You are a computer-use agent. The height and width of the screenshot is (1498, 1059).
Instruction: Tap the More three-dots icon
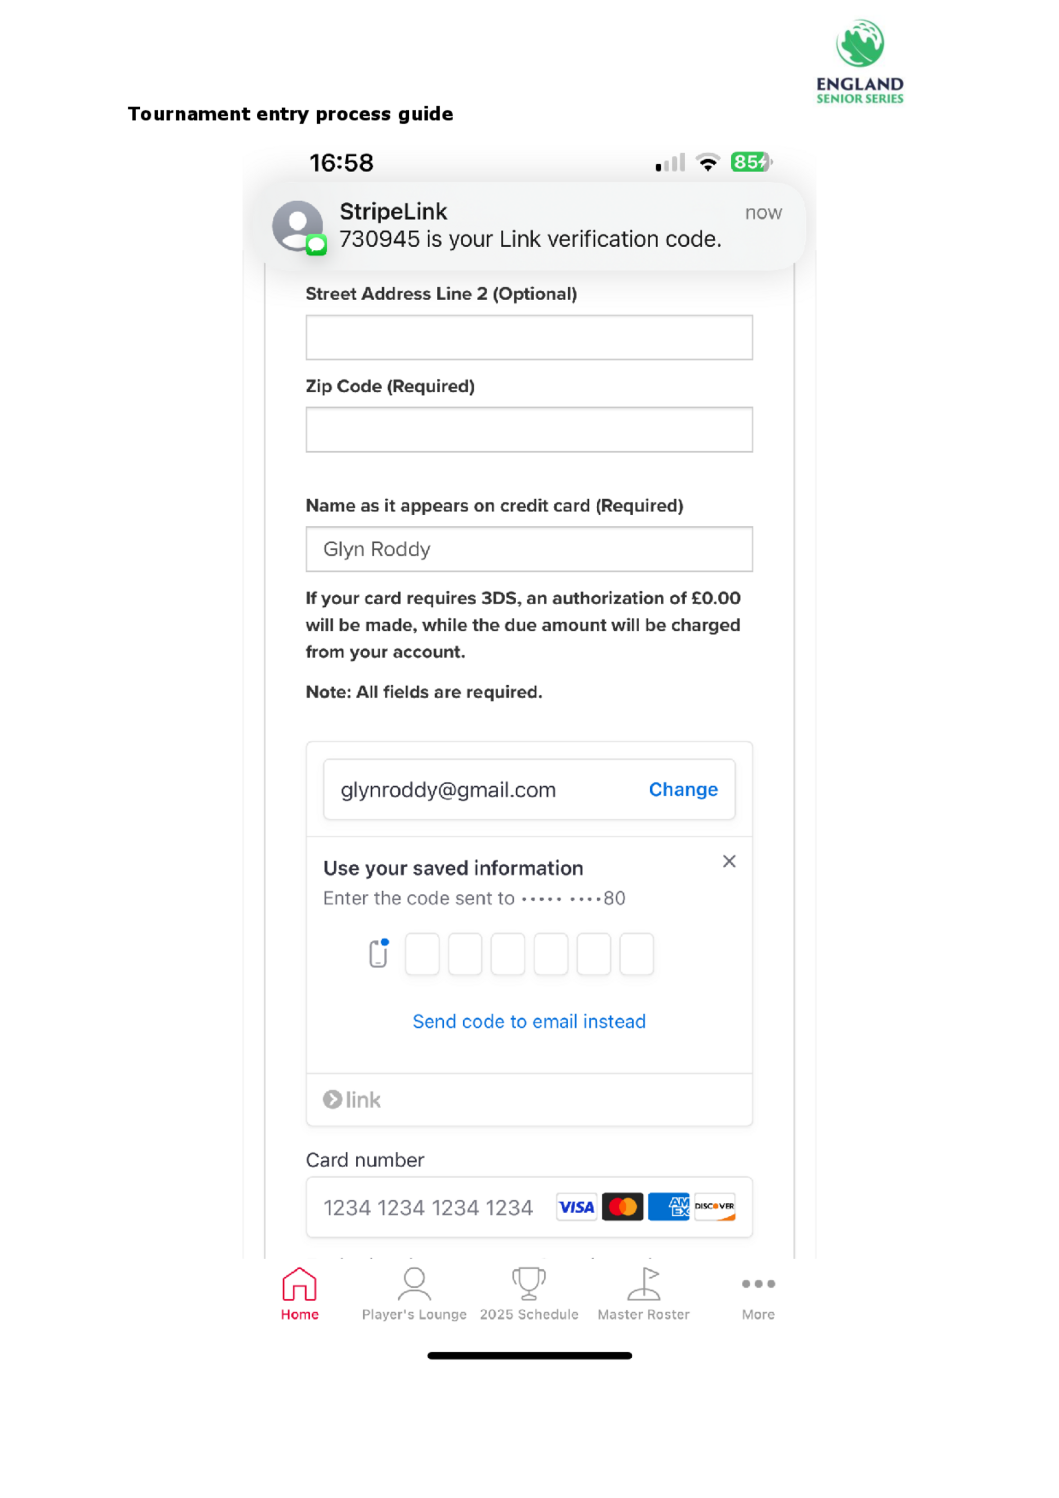[758, 1284]
